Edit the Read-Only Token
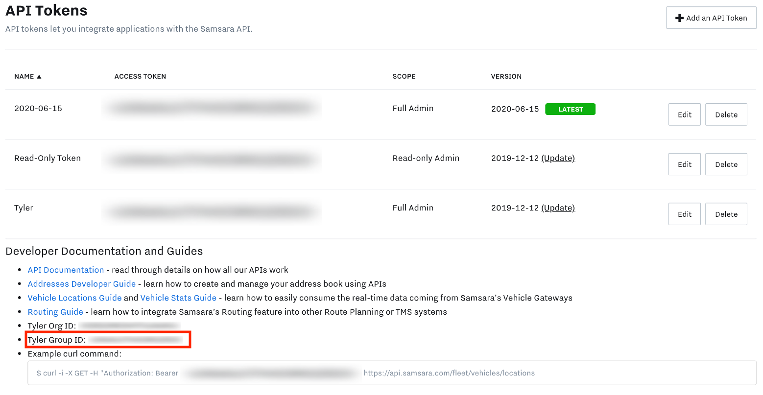 (684, 164)
